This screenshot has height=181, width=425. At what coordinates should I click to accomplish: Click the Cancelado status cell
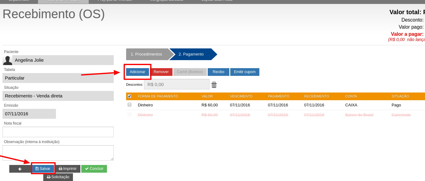[401, 115]
